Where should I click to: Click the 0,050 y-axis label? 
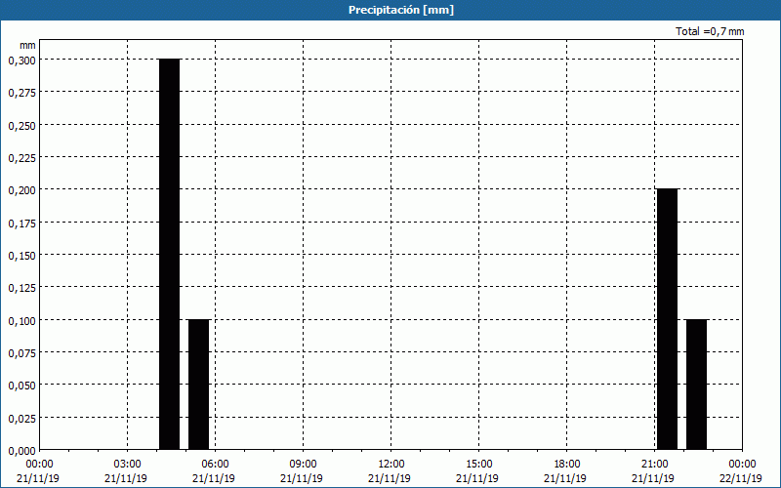21,386
